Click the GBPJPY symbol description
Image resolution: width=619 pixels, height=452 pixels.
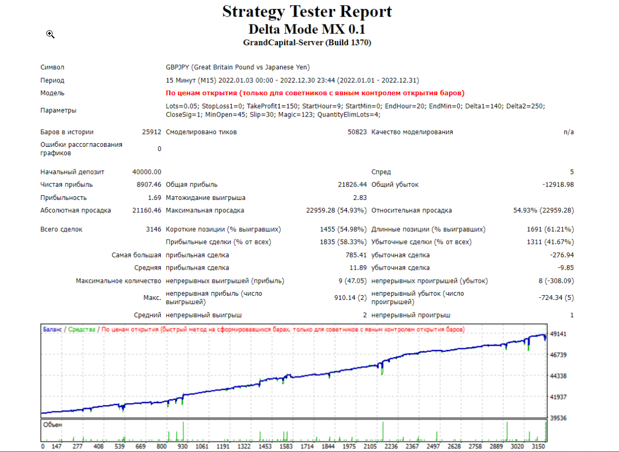[x=237, y=67]
